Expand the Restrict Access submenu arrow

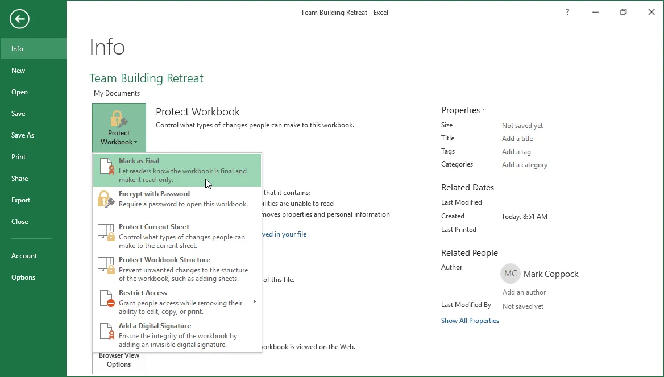[254, 302]
